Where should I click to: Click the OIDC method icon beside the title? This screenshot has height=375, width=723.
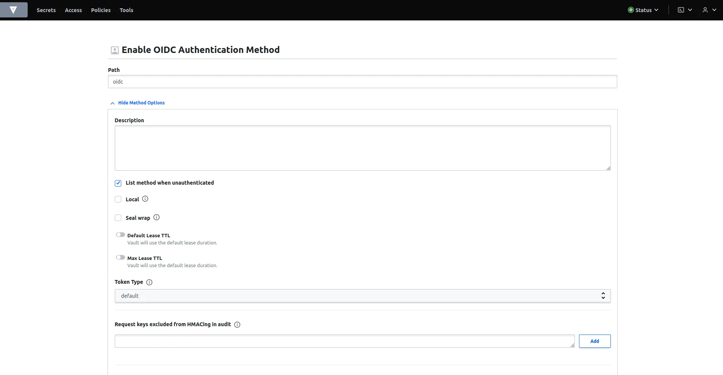pyautogui.click(x=114, y=50)
